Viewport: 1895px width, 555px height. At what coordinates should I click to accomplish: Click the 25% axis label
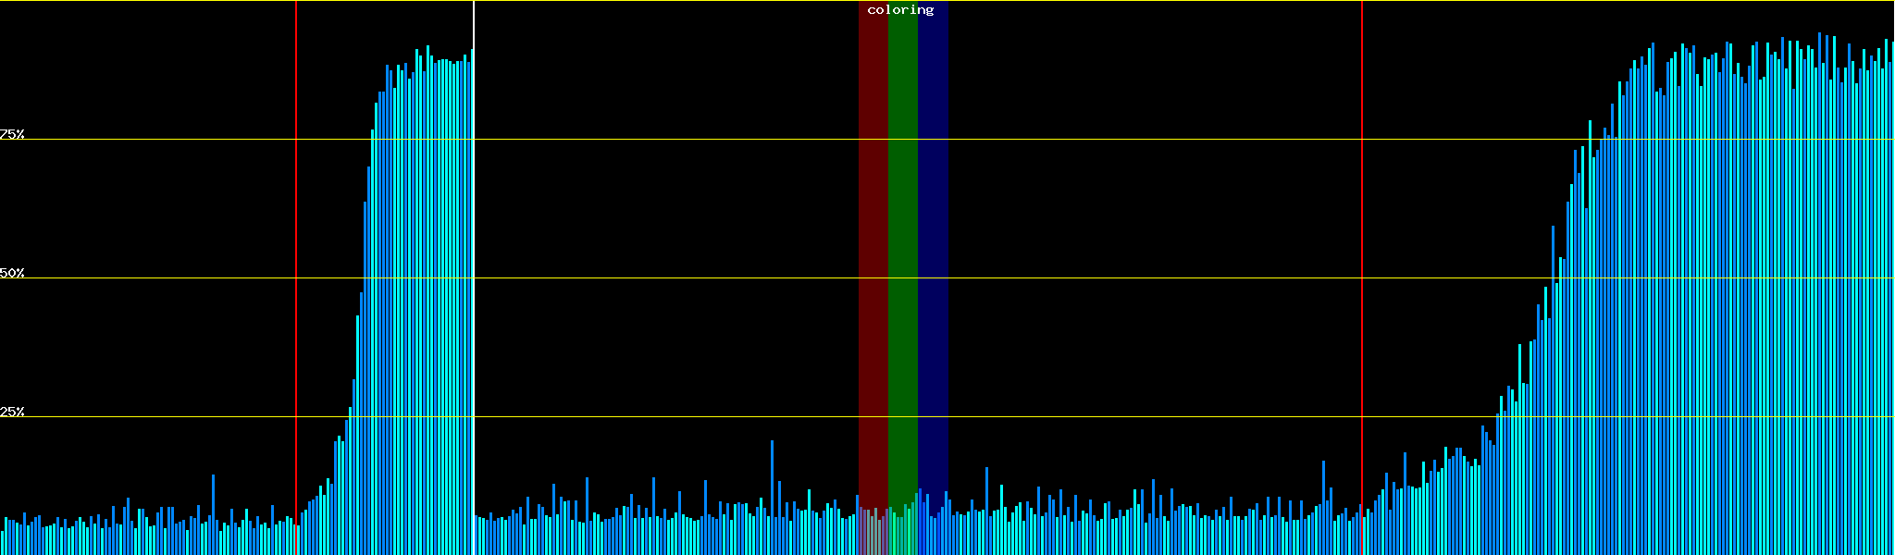pos(12,412)
